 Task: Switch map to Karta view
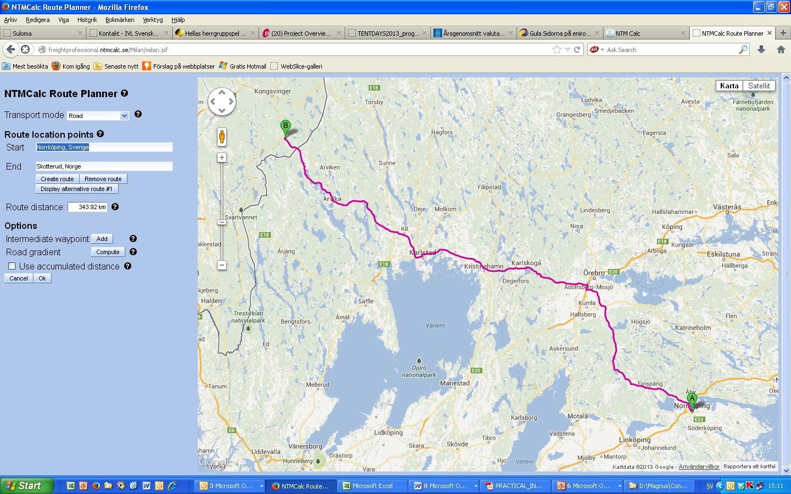tap(729, 86)
